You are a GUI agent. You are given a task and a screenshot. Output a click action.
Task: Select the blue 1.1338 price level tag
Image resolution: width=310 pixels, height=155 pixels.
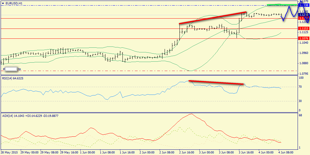point(303,5)
